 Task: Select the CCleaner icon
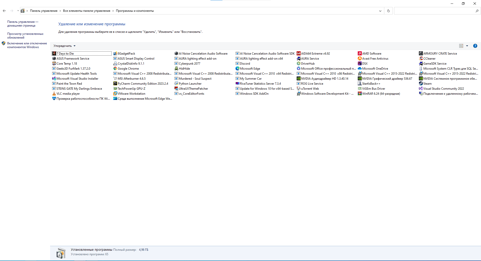tap(421, 58)
